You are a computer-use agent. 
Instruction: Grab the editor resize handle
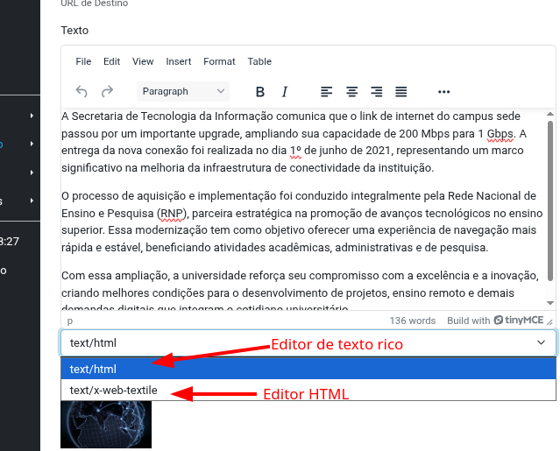tap(550, 322)
